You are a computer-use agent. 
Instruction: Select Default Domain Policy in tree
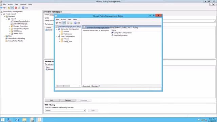[x=21, y=21]
